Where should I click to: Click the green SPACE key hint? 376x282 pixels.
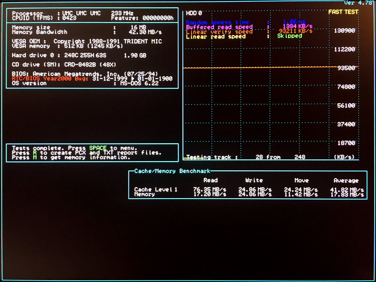click(x=98, y=148)
